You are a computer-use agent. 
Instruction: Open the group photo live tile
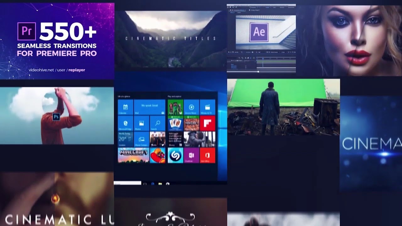click(x=157, y=139)
